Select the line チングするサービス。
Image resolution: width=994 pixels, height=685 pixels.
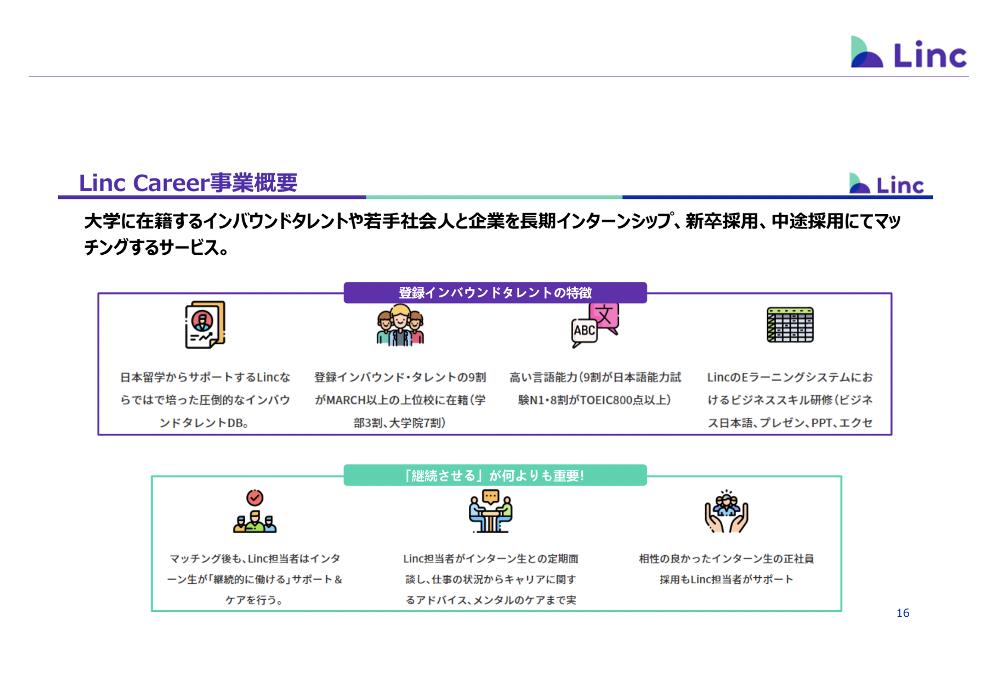point(156,247)
